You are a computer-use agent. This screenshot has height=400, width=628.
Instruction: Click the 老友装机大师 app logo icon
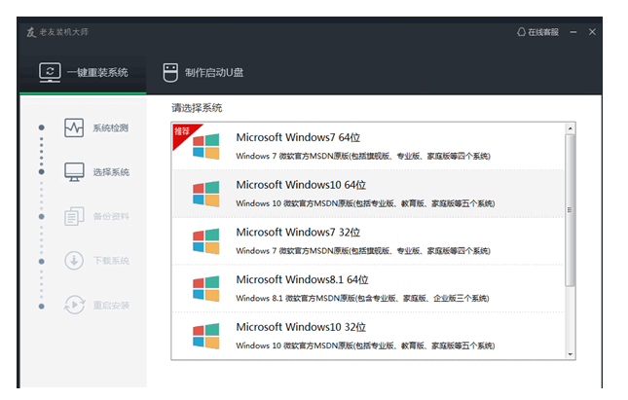(31, 32)
